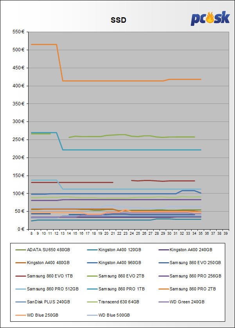This screenshot has height=328, width=235.
Task: Click week 35 on the x-axis
Action: [x=201, y=234]
